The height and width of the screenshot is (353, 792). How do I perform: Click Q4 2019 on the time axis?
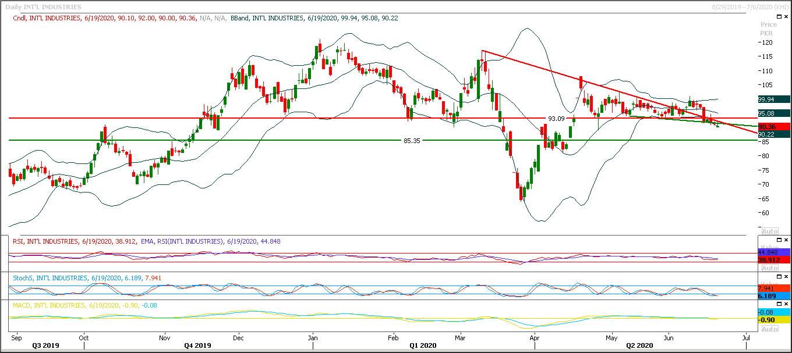pos(197,345)
